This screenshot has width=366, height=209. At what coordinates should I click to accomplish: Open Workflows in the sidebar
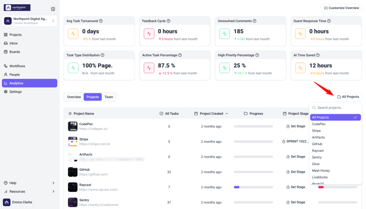coord(29,66)
